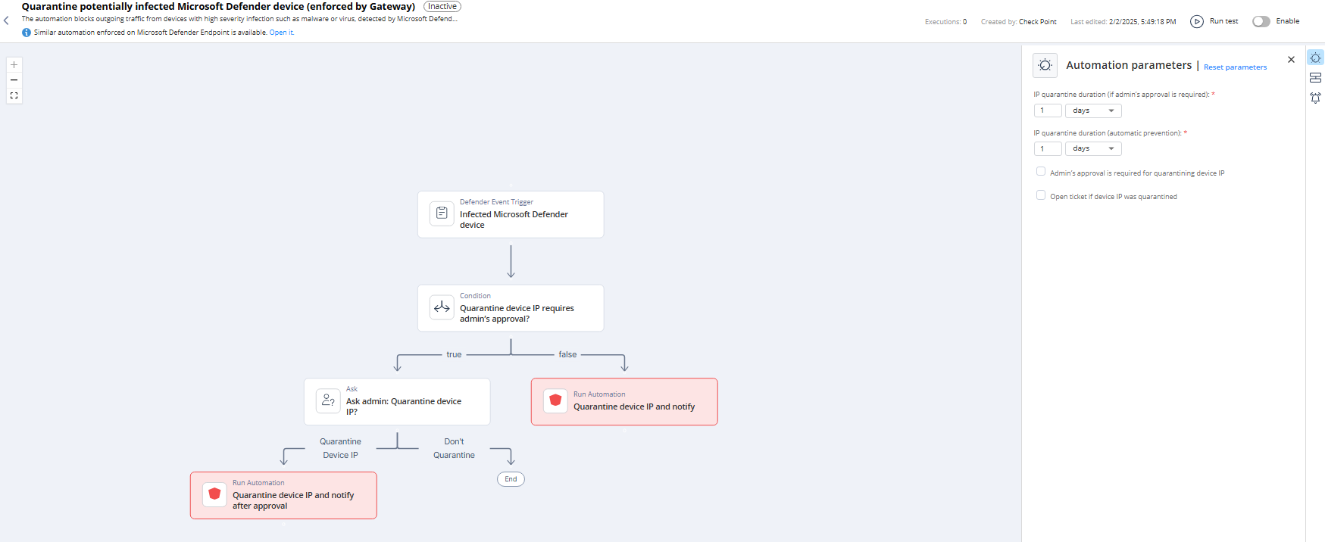The width and height of the screenshot is (1325, 542).
Task: Click the Don't Quarantine branch label
Action: pos(454,448)
